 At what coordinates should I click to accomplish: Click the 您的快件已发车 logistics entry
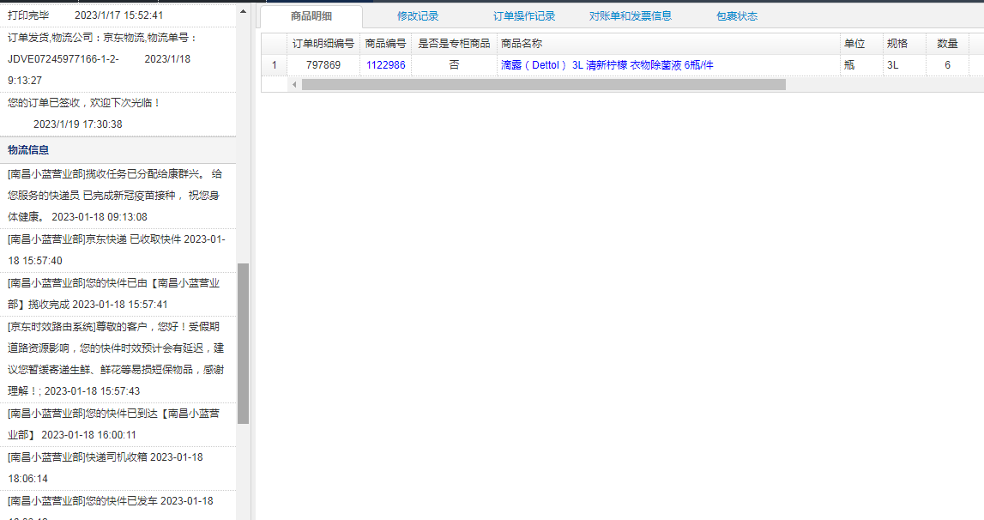(118, 505)
